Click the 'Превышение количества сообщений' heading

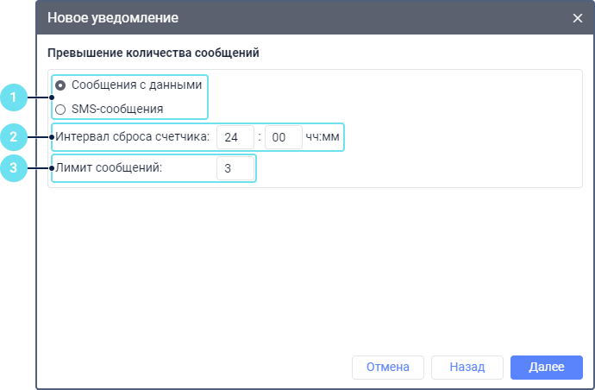click(x=153, y=53)
